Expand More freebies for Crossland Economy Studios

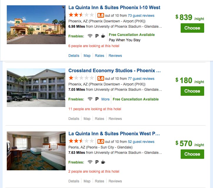105,99
